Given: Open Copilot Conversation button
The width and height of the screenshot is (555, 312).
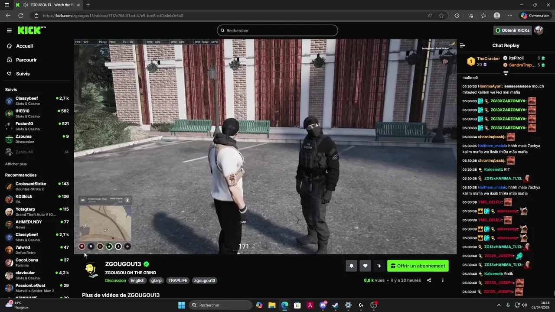Looking at the screenshot, I should [x=535, y=16].
